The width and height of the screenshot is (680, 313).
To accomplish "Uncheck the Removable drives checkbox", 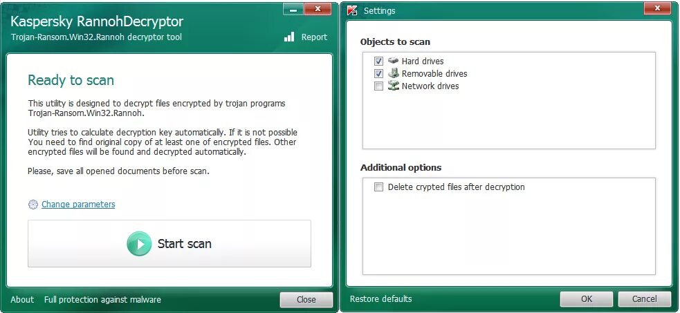I will tap(378, 74).
